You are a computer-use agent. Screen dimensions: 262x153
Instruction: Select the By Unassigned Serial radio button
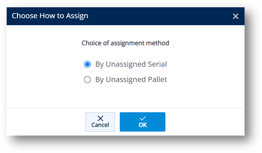pyautogui.click(x=88, y=64)
